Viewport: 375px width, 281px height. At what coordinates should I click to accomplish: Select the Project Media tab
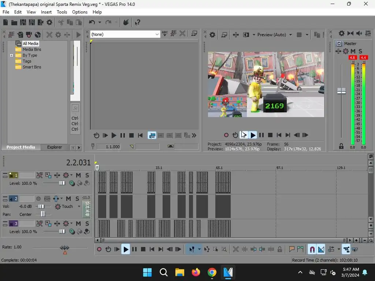pyautogui.click(x=21, y=147)
